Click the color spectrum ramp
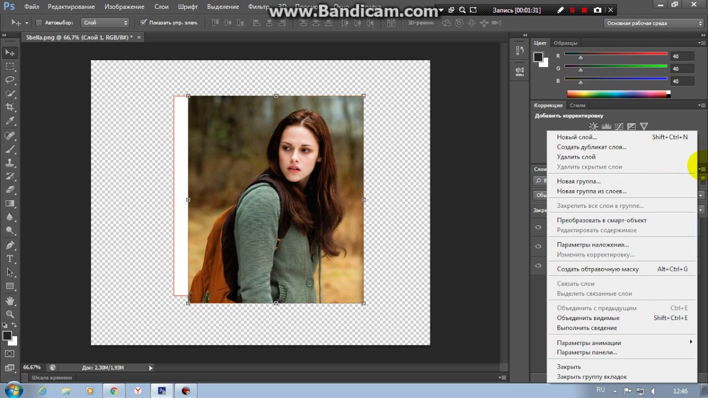The height and width of the screenshot is (398, 708). (x=618, y=94)
